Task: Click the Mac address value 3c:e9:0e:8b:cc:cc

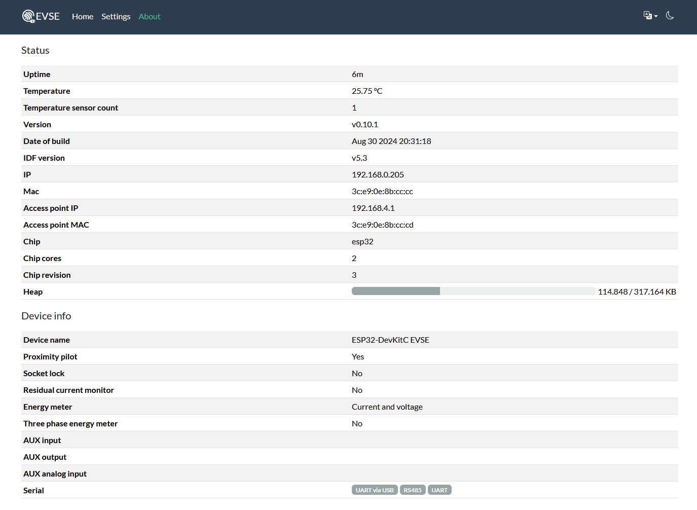Action: pyautogui.click(x=382, y=191)
